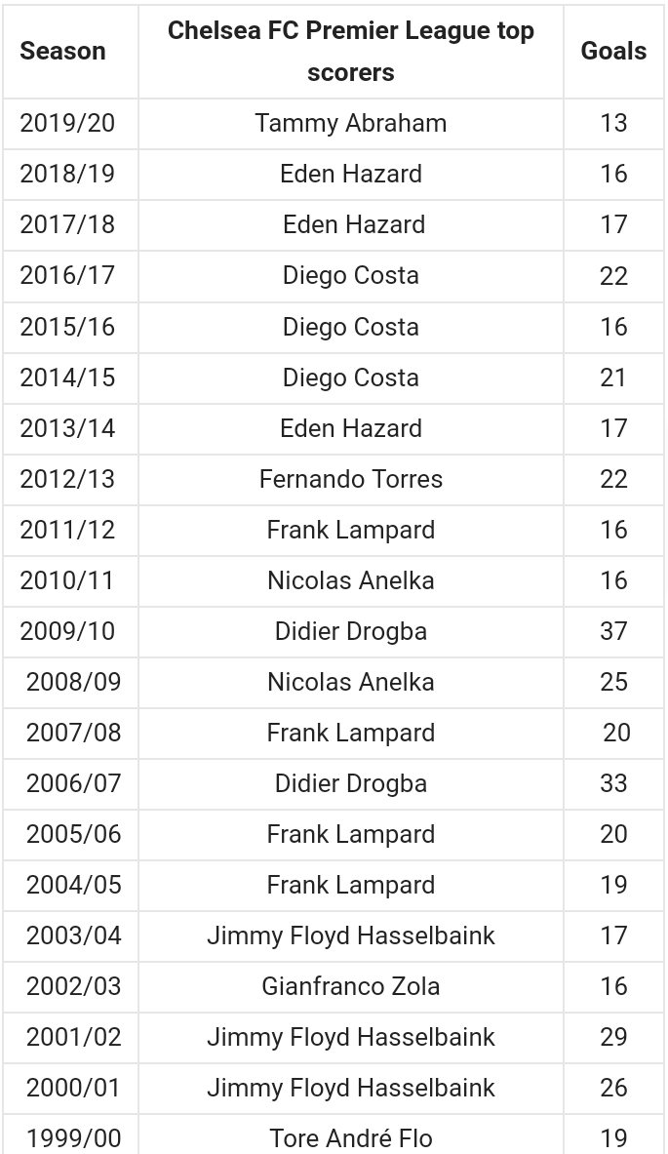The width and height of the screenshot is (668, 1154).
Task: Click Didier Drogba in the 2006/07 row
Action: coord(351,783)
